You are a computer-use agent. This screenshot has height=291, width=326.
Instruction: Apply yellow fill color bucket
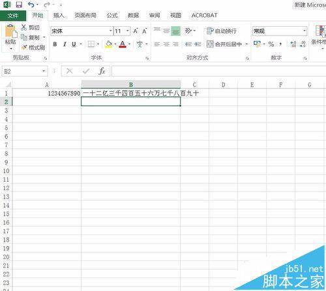[108, 44]
